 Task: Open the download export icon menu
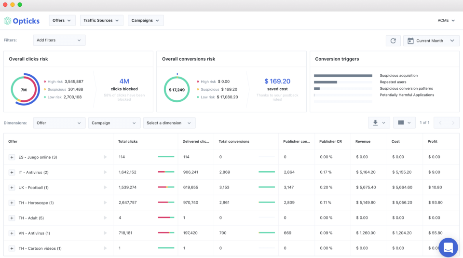pyautogui.click(x=379, y=123)
